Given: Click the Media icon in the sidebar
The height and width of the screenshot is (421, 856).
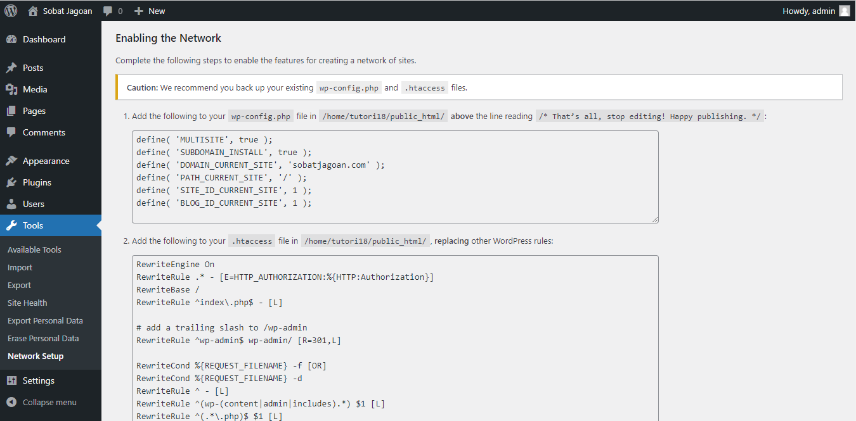Looking at the screenshot, I should (11, 89).
